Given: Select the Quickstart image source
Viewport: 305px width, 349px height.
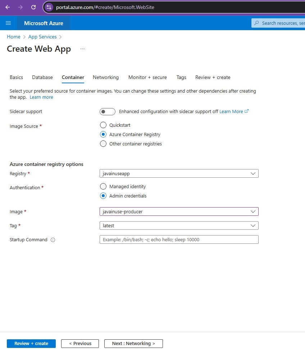Looking at the screenshot, I should tap(103, 125).
